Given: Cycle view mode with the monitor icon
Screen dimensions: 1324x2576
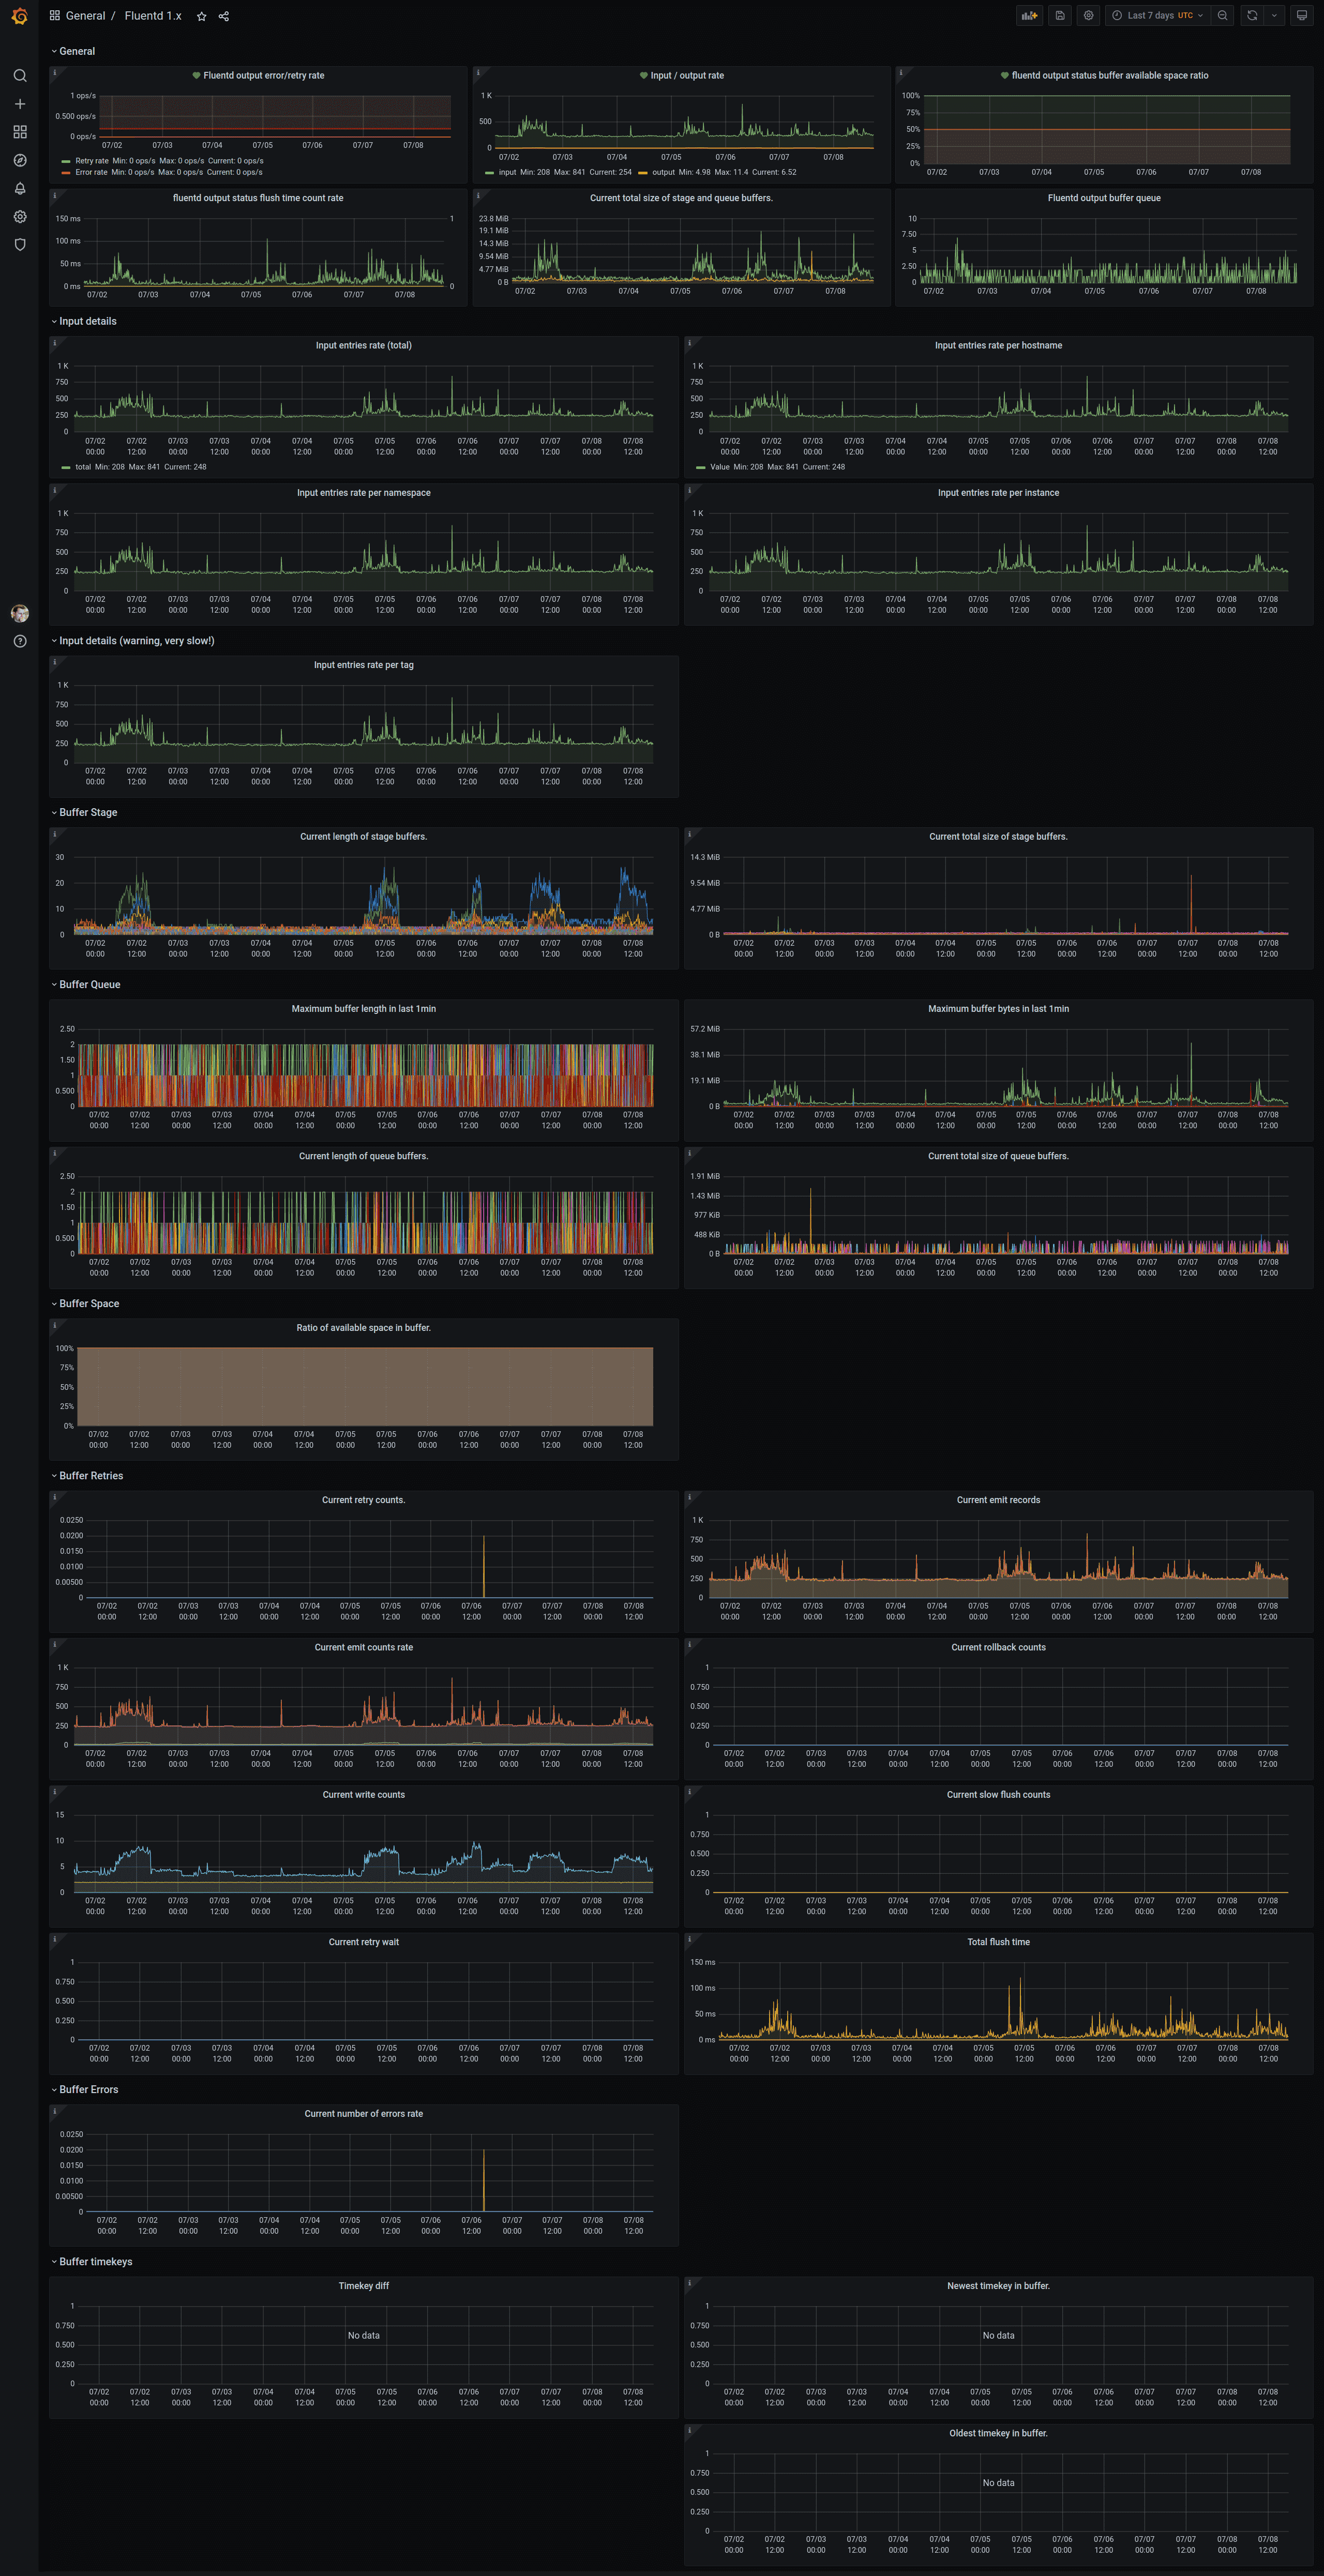Looking at the screenshot, I should 1301,16.
